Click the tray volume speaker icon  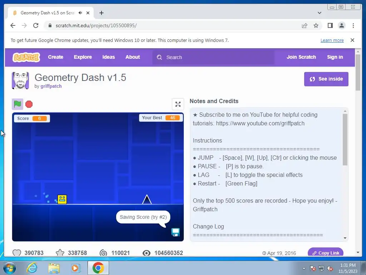tap(330, 268)
